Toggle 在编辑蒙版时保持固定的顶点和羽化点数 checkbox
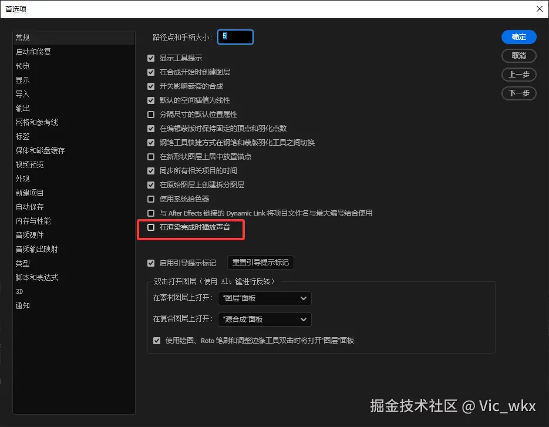549x427 pixels. 151,129
